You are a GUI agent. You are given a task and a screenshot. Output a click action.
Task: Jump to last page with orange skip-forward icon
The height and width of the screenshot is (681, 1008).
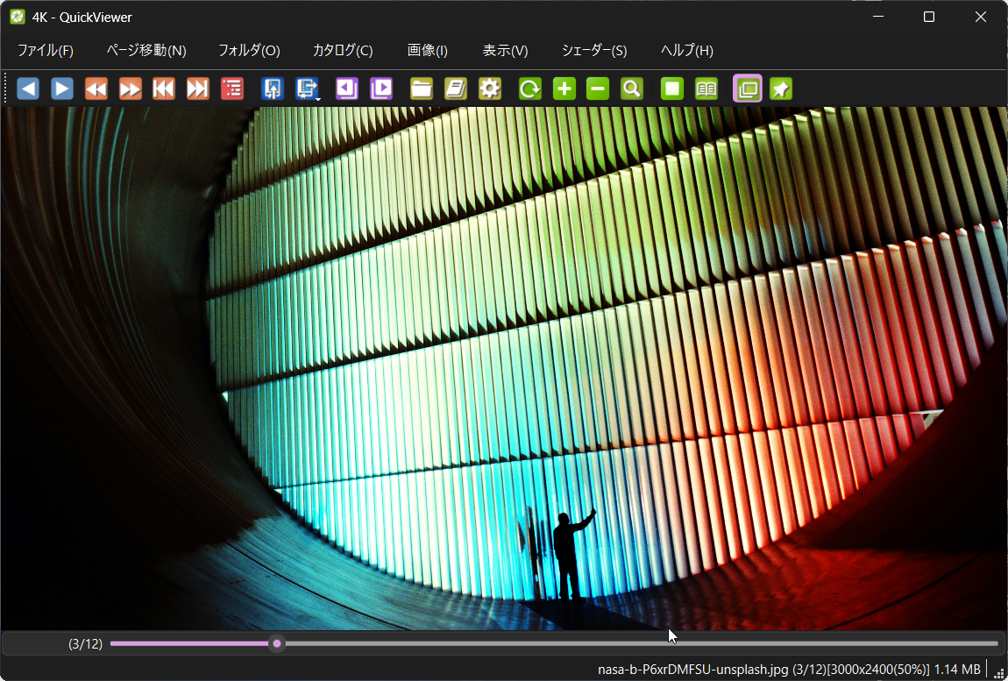[x=197, y=89]
